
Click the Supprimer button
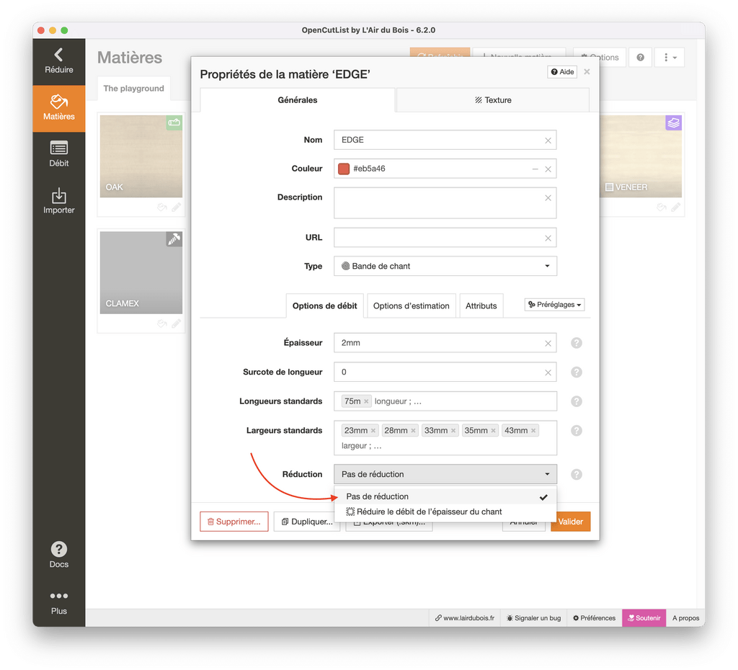[x=234, y=522]
